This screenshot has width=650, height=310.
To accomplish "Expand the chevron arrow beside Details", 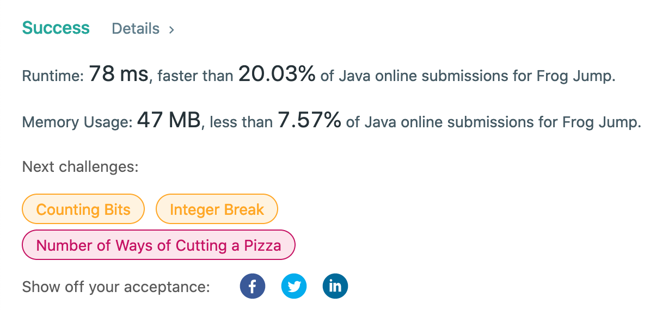I will point(171,29).
